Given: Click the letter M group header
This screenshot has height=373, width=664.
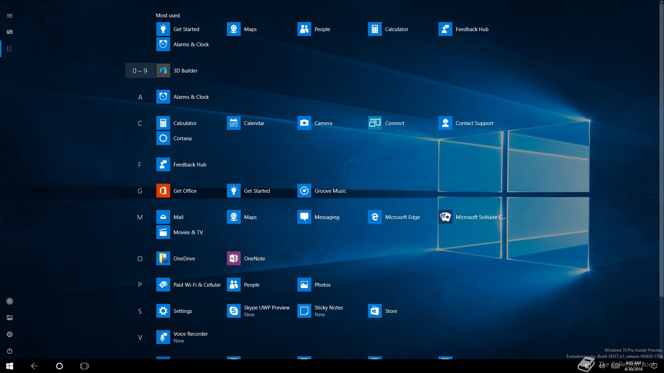Looking at the screenshot, I should pyautogui.click(x=140, y=217).
